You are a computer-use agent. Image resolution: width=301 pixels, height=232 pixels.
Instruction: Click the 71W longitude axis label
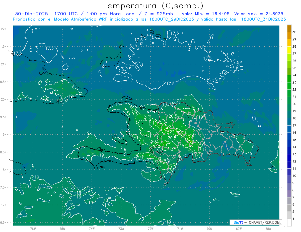tap(180, 228)
